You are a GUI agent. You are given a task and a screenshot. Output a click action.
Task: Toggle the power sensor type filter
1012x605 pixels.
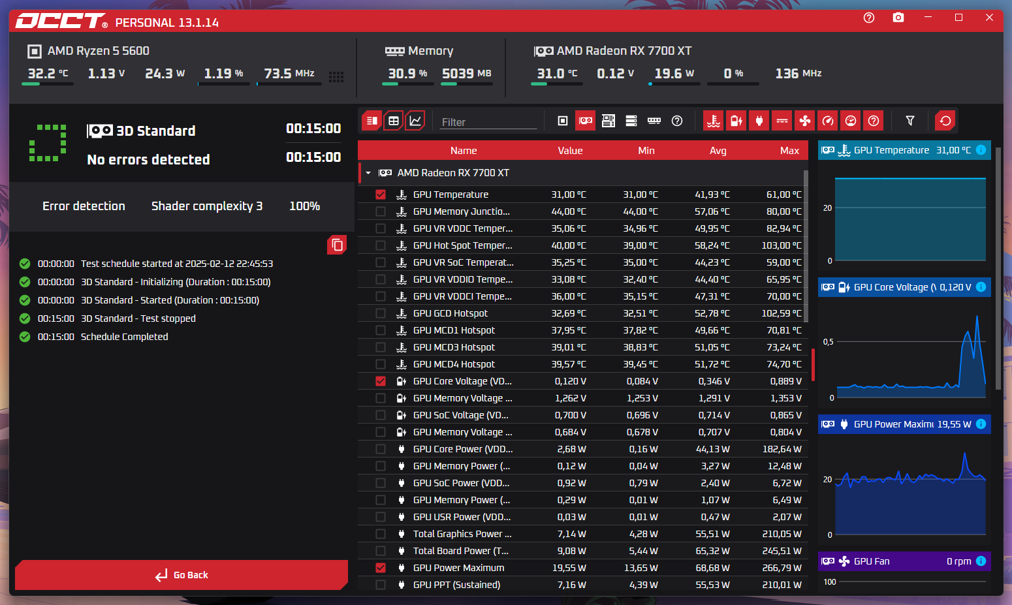tap(759, 121)
